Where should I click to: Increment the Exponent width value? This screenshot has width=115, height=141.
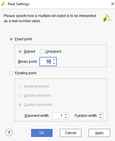(66, 114)
